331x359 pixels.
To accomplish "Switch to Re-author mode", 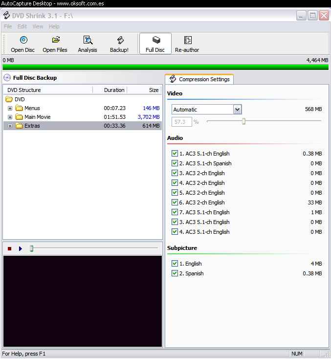I will point(187,44).
